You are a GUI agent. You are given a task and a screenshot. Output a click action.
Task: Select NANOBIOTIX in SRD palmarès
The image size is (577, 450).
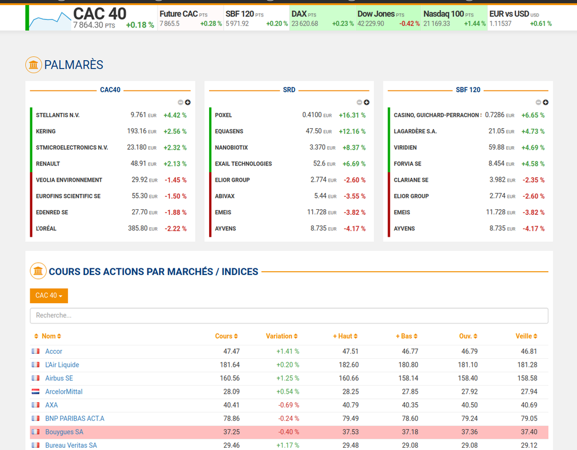tap(232, 147)
